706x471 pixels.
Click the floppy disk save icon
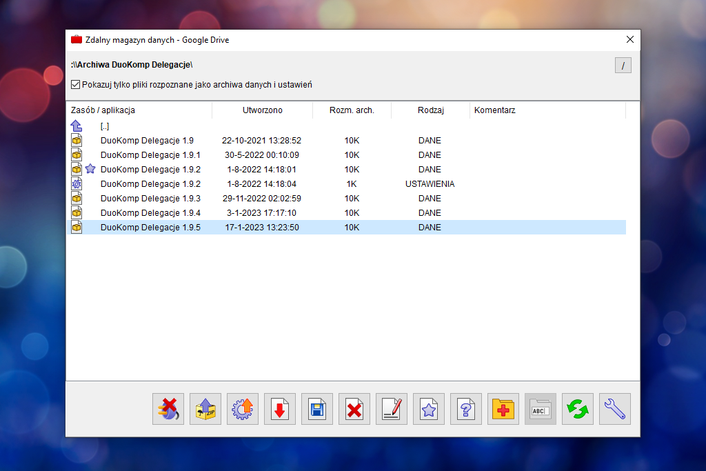317,409
